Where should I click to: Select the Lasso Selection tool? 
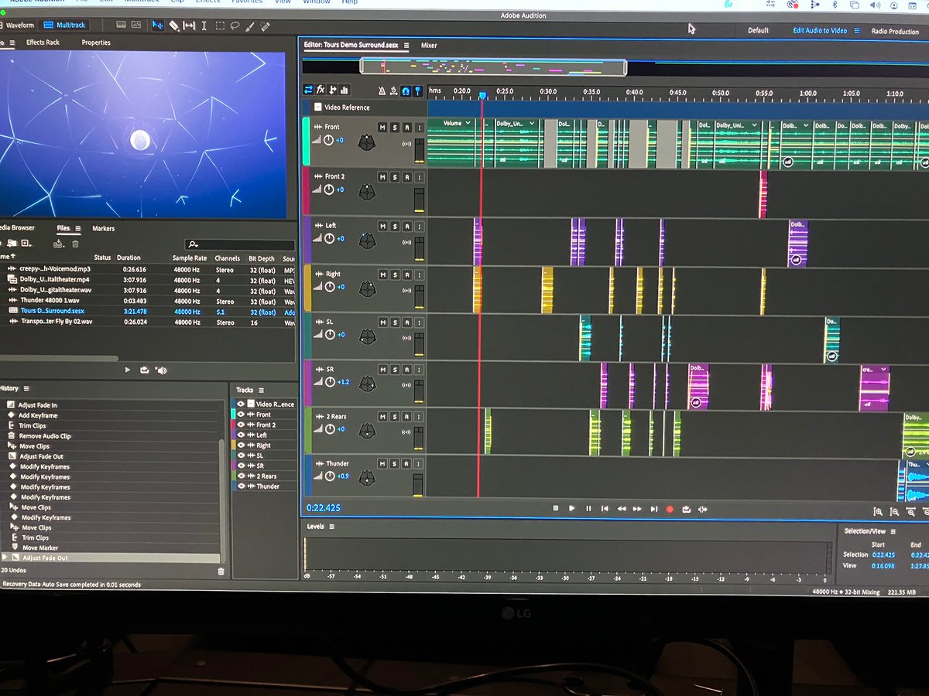[235, 26]
